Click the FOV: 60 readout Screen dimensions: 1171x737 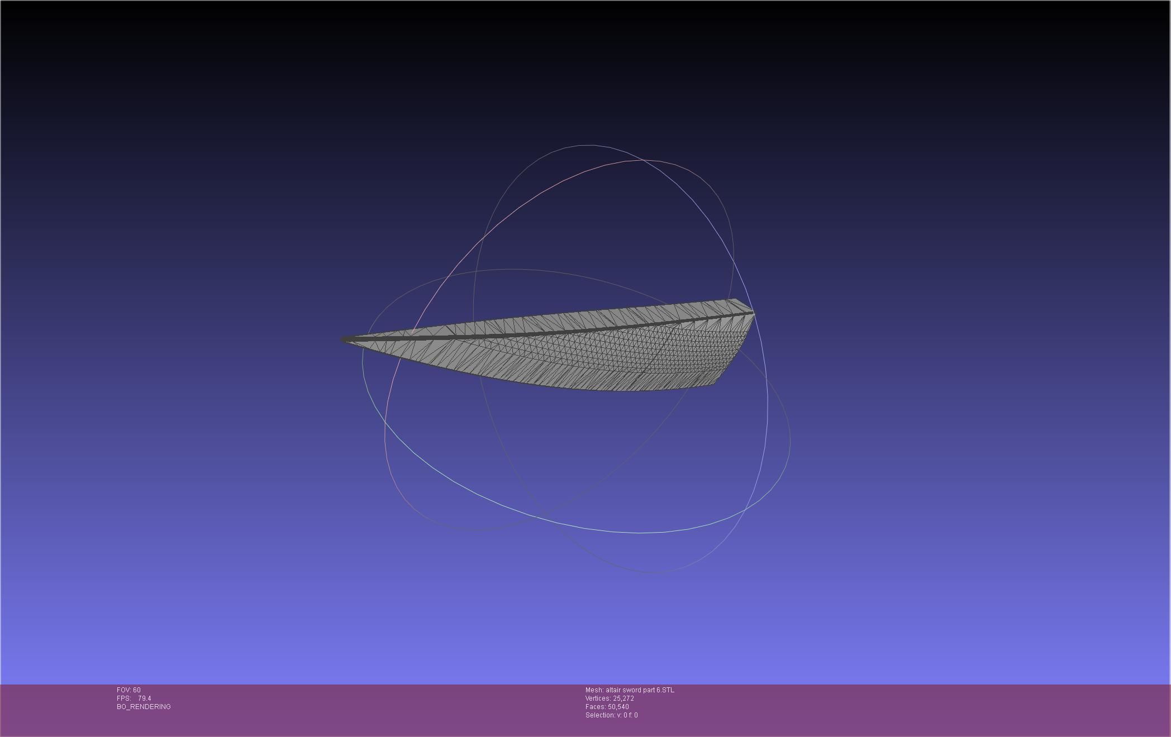click(128, 690)
